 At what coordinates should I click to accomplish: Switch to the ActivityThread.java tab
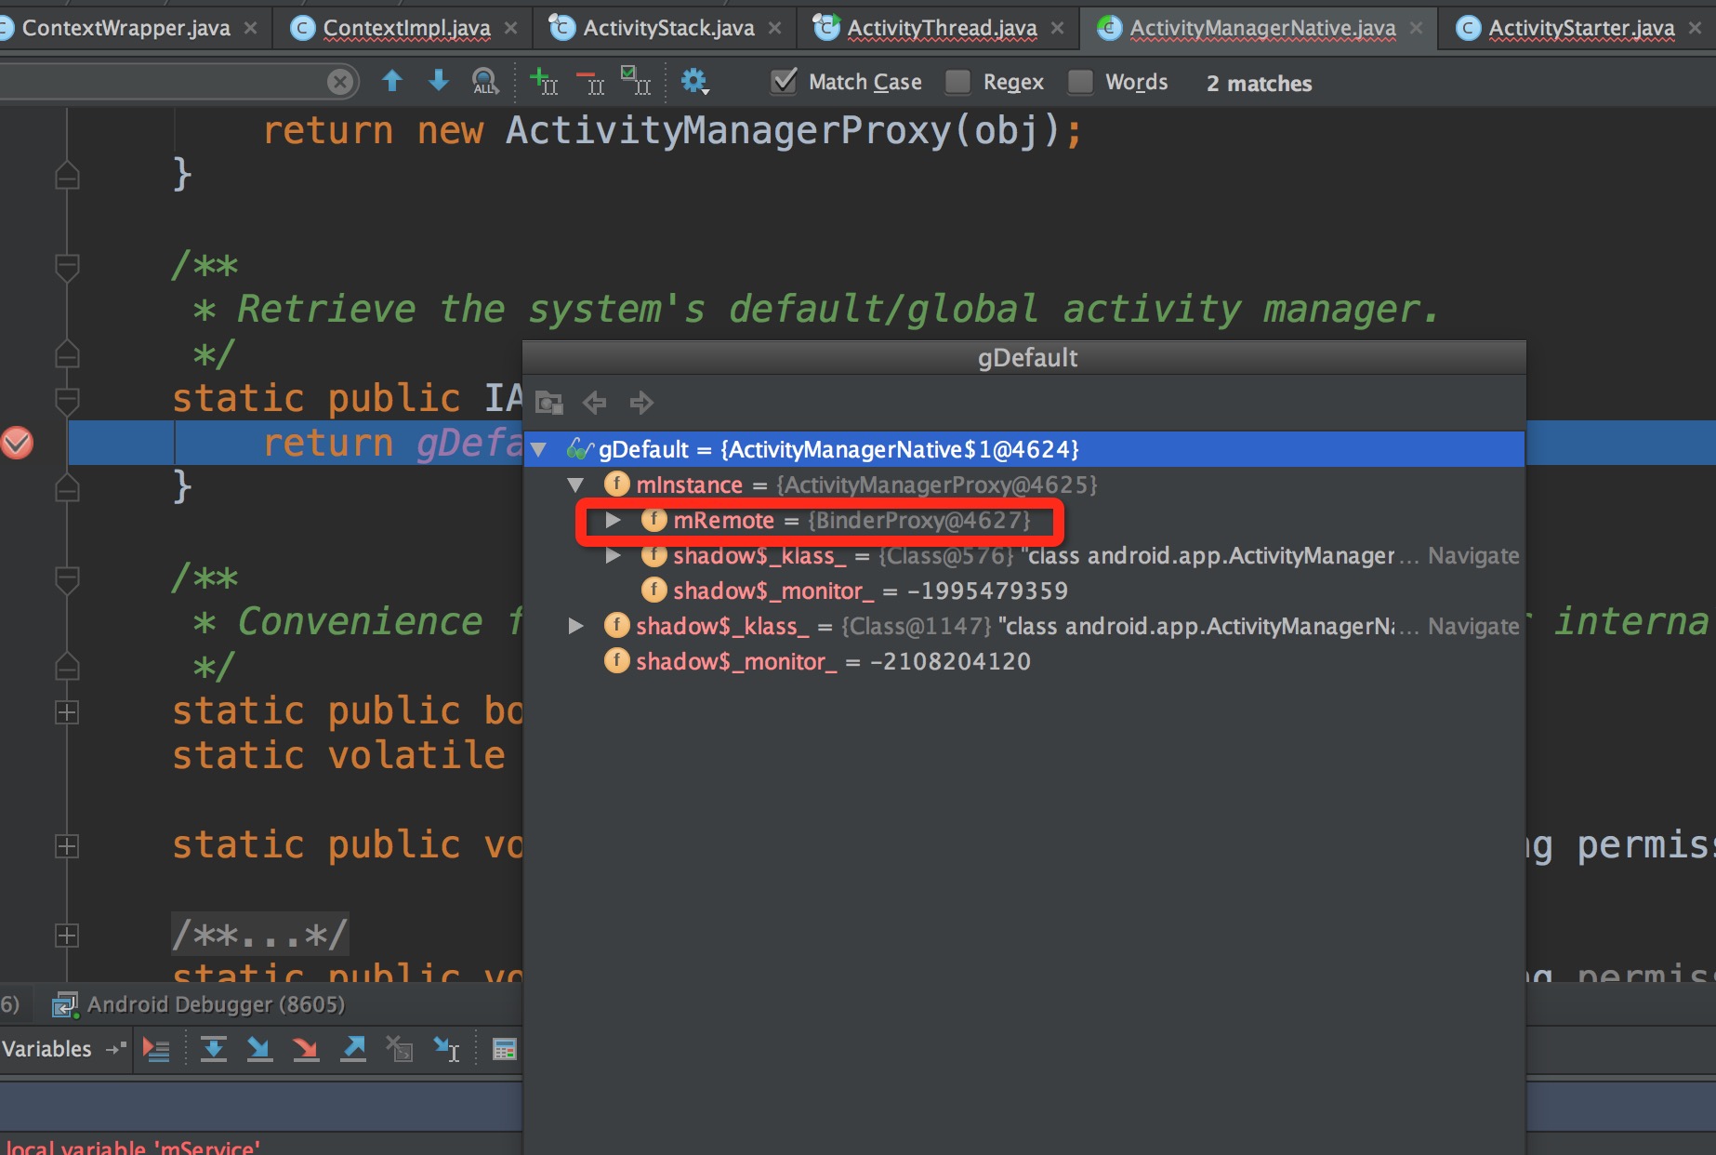tap(941, 28)
